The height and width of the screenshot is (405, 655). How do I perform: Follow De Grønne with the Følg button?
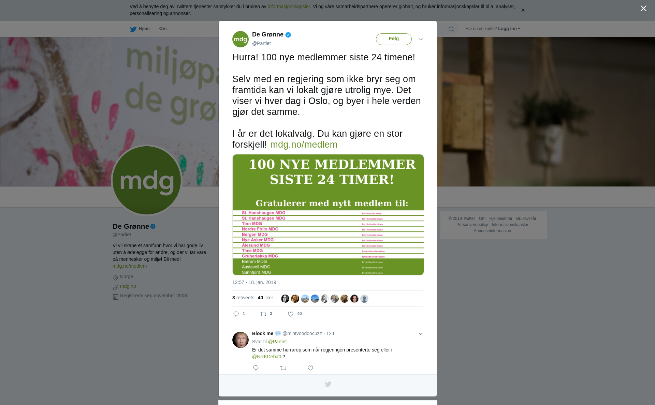click(x=394, y=39)
